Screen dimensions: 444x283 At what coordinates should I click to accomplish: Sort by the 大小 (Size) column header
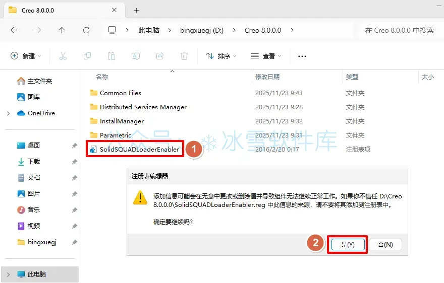click(427, 77)
